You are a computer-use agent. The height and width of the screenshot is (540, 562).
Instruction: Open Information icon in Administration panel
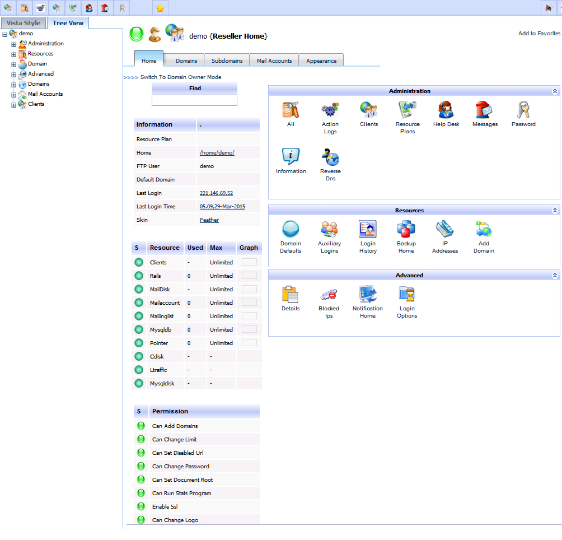click(291, 157)
